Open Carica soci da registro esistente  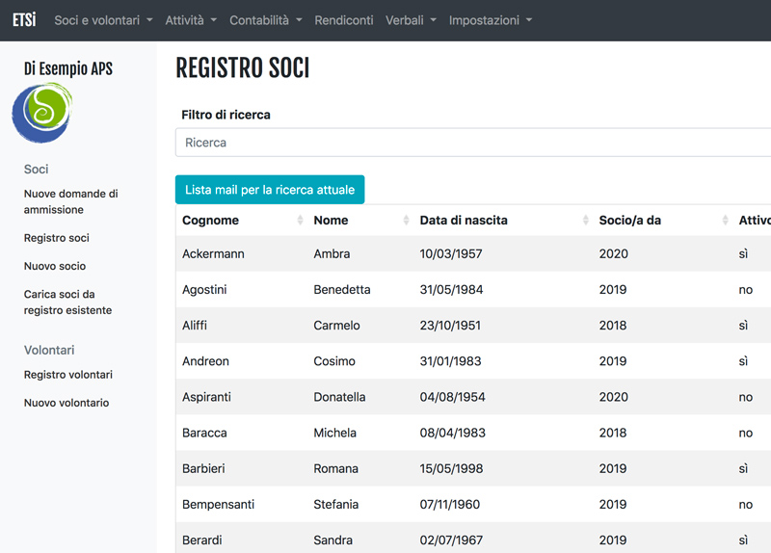tap(67, 303)
